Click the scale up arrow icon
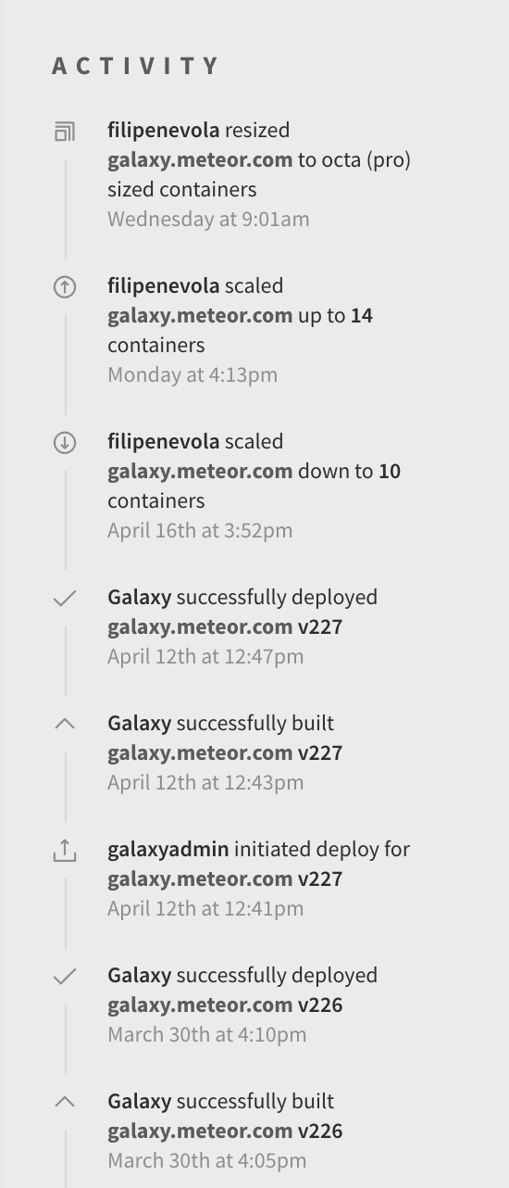This screenshot has height=1188, width=509. [65, 287]
